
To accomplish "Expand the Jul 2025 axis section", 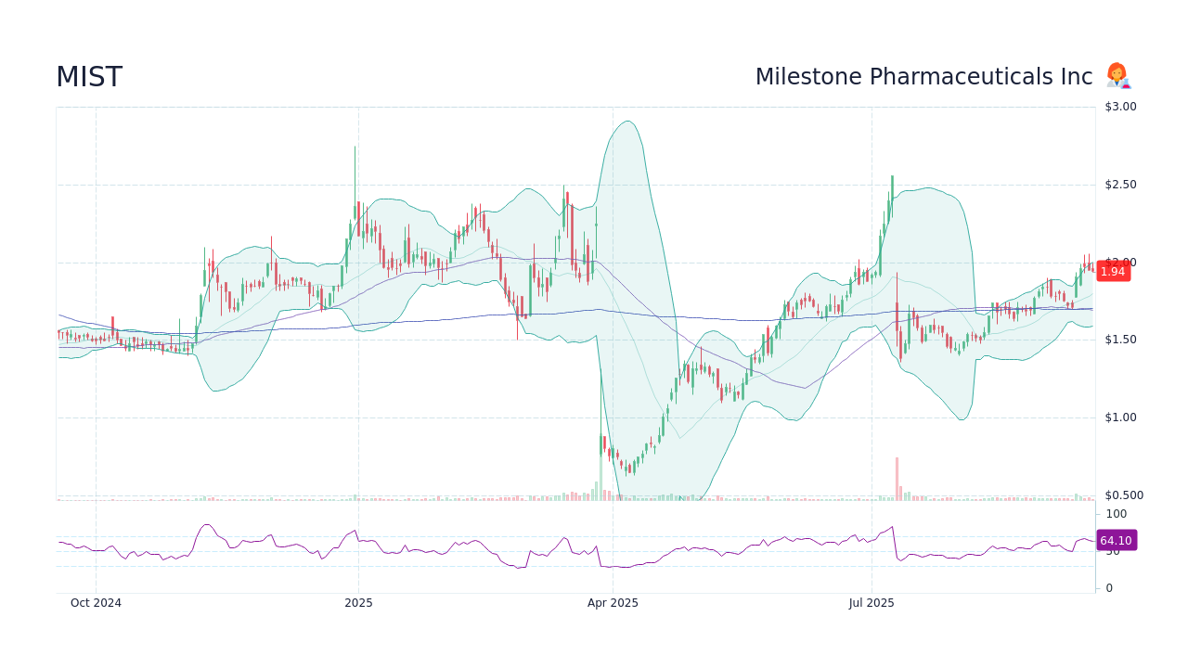I will pyautogui.click(x=871, y=602).
